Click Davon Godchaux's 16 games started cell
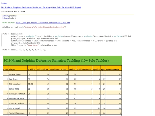This screenshot has width=155, height=116. click(x=114, y=97)
